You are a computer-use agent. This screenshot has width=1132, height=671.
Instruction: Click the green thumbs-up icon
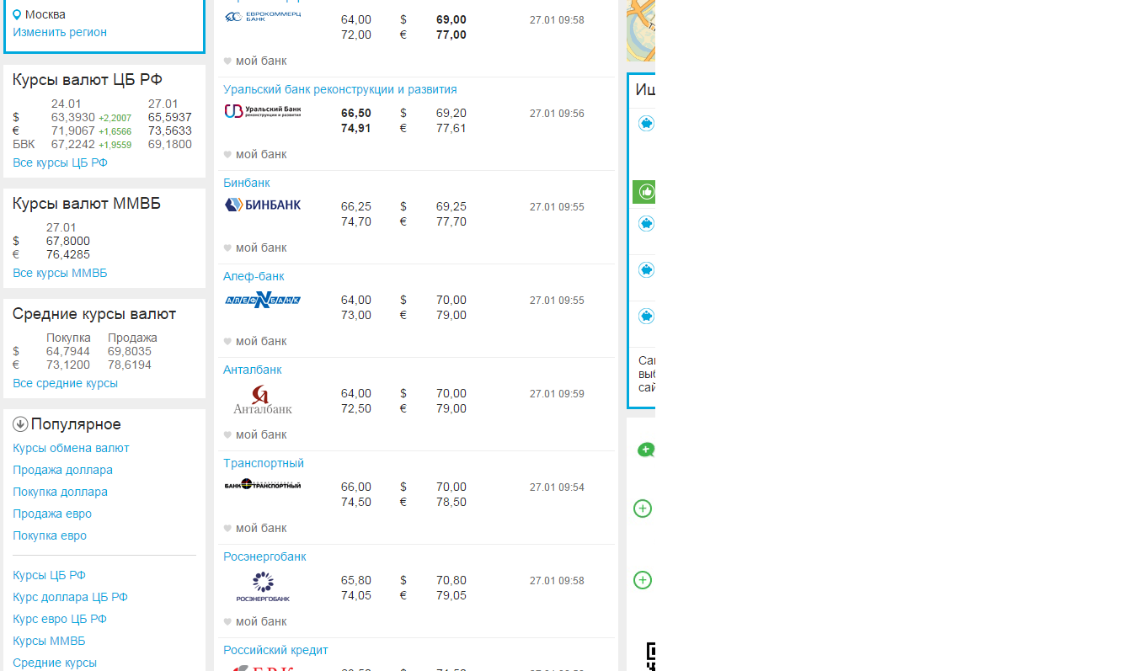point(644,192)
